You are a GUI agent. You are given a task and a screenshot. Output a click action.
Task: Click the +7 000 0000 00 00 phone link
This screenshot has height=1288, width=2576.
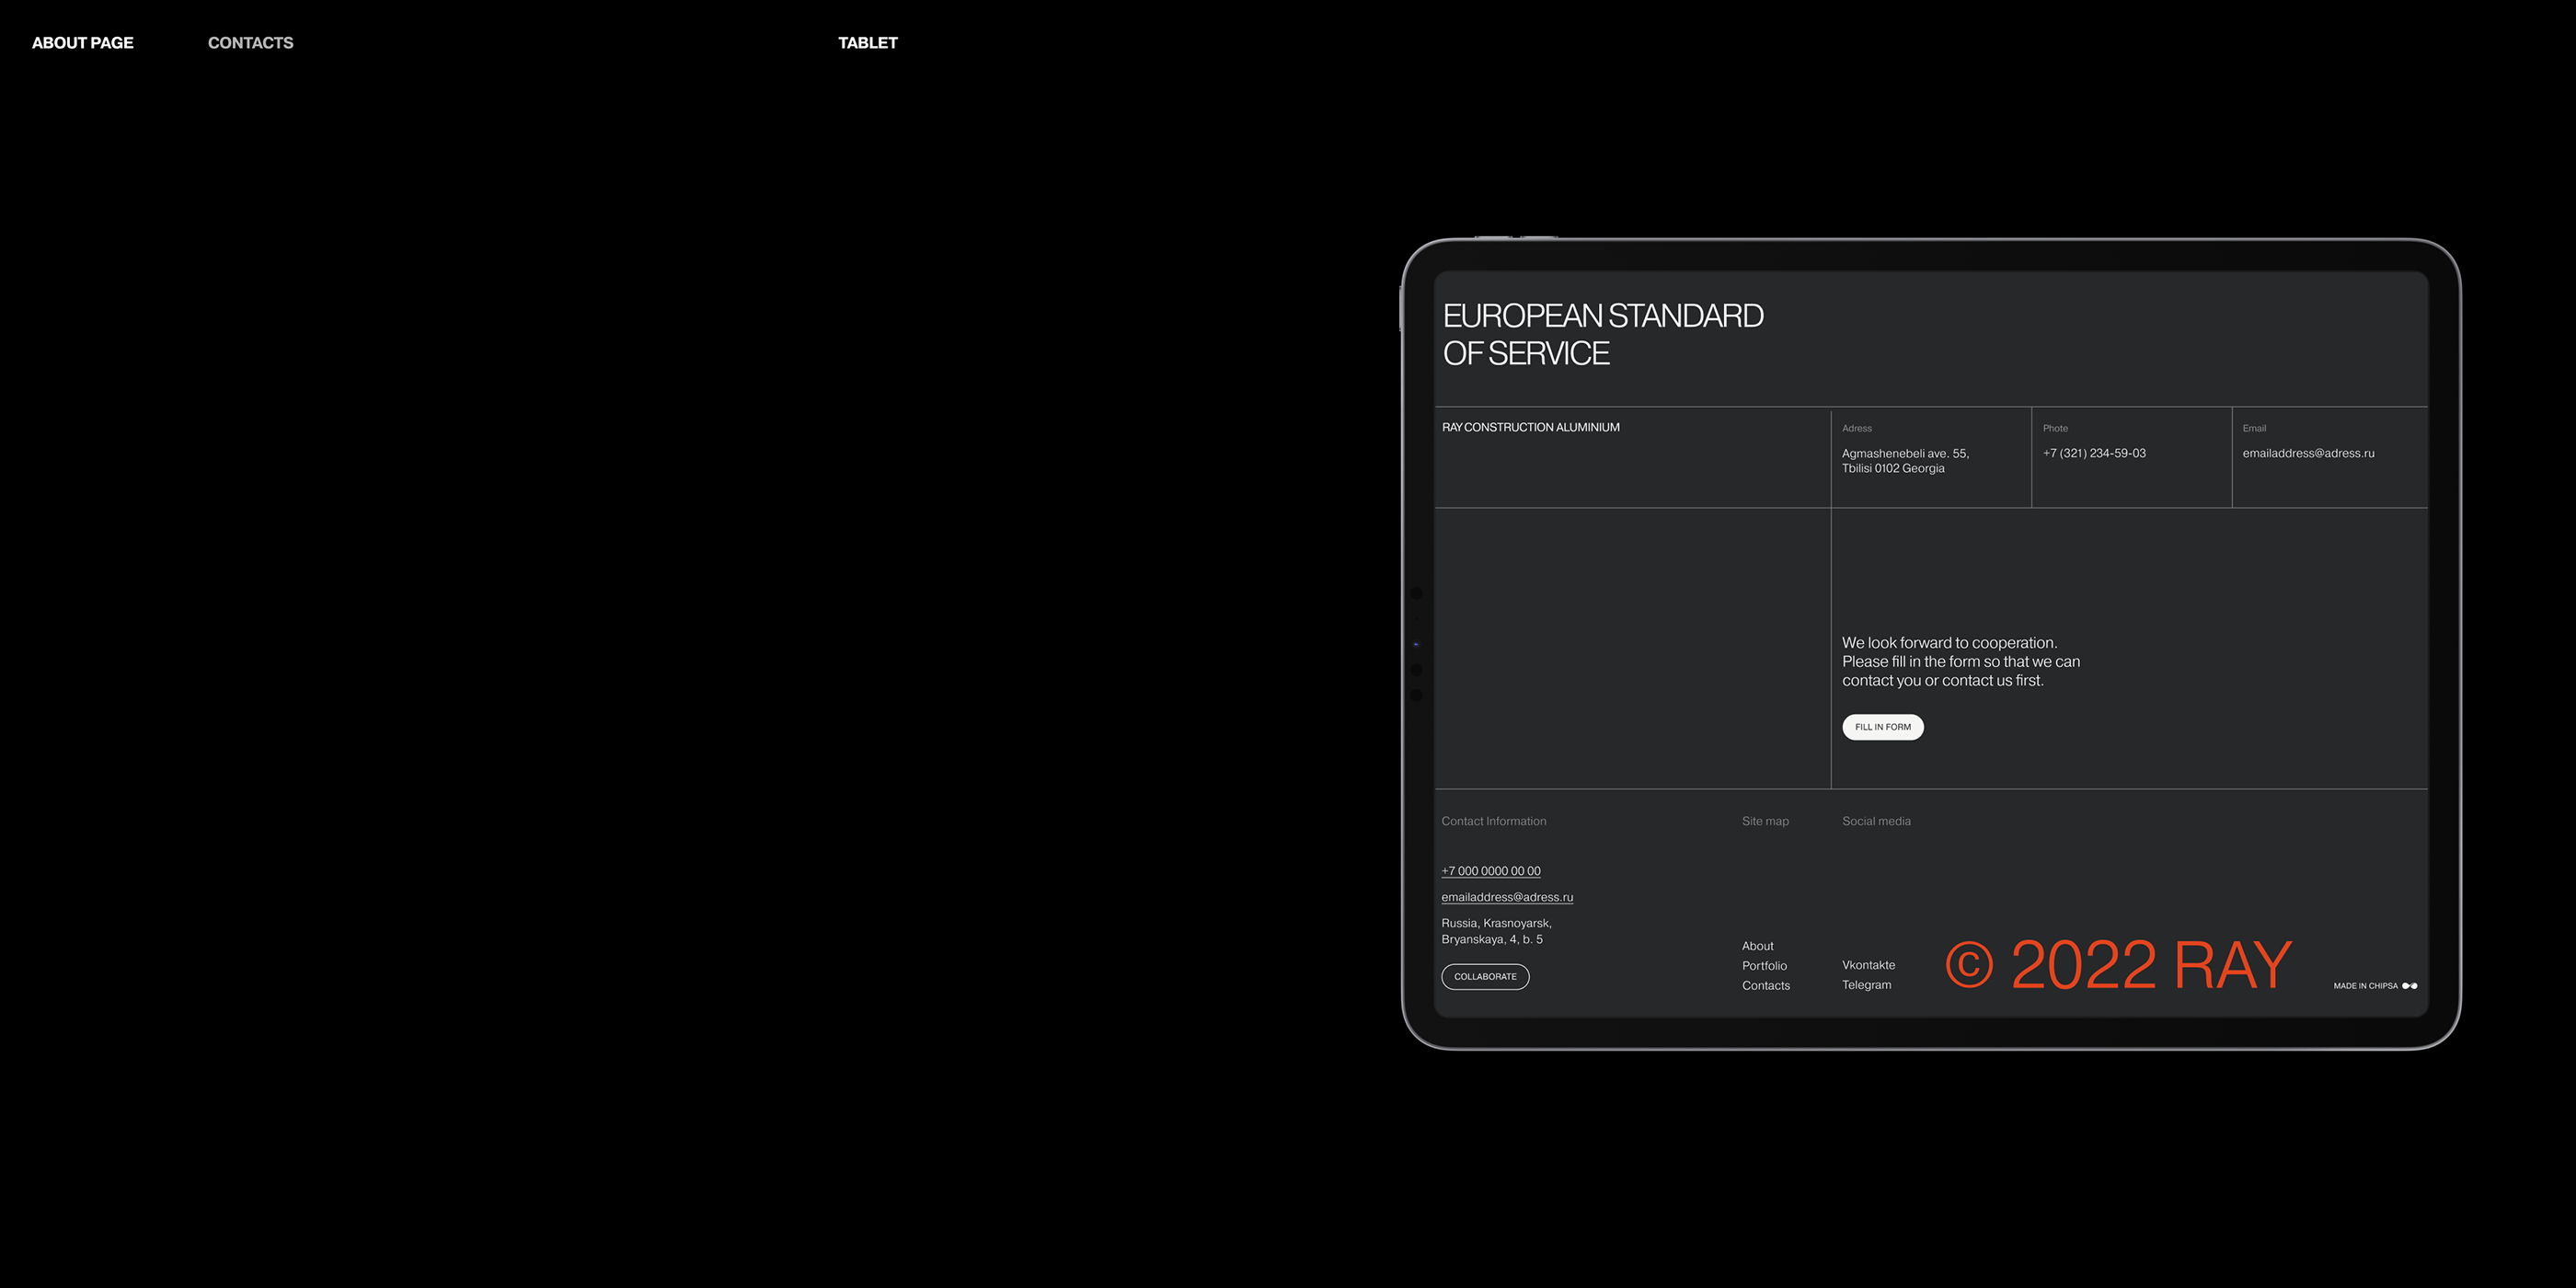[x=1490, y=871]
